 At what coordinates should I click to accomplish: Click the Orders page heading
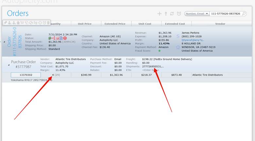coord(18,13)
